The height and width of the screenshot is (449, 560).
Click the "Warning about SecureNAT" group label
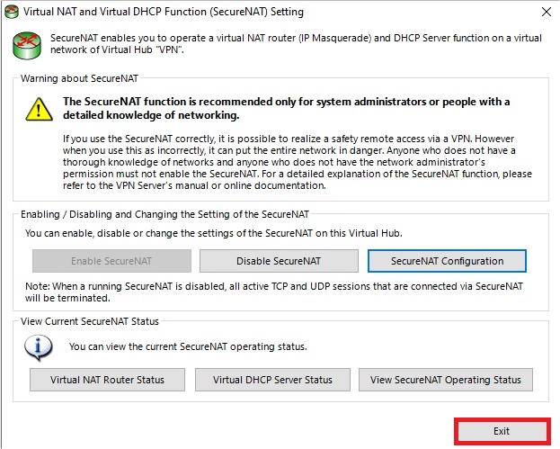(79, 78)
